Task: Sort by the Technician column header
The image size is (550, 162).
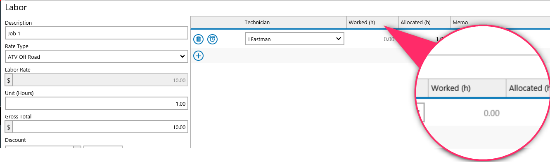Action: coord(295,23)
